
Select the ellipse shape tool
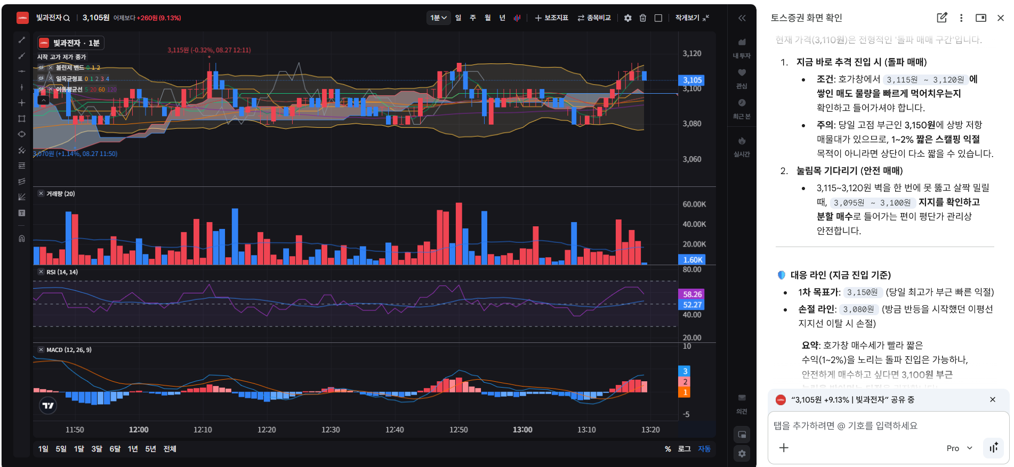[x=22, y=134]
